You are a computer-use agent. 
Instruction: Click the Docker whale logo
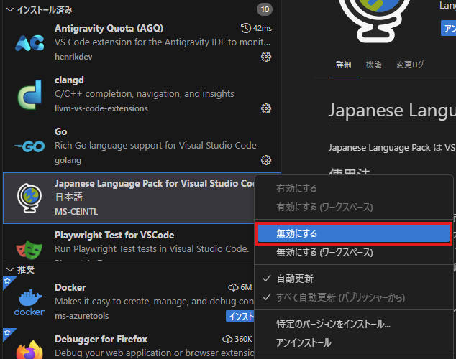pyautogui.click(x=29, y=302)
